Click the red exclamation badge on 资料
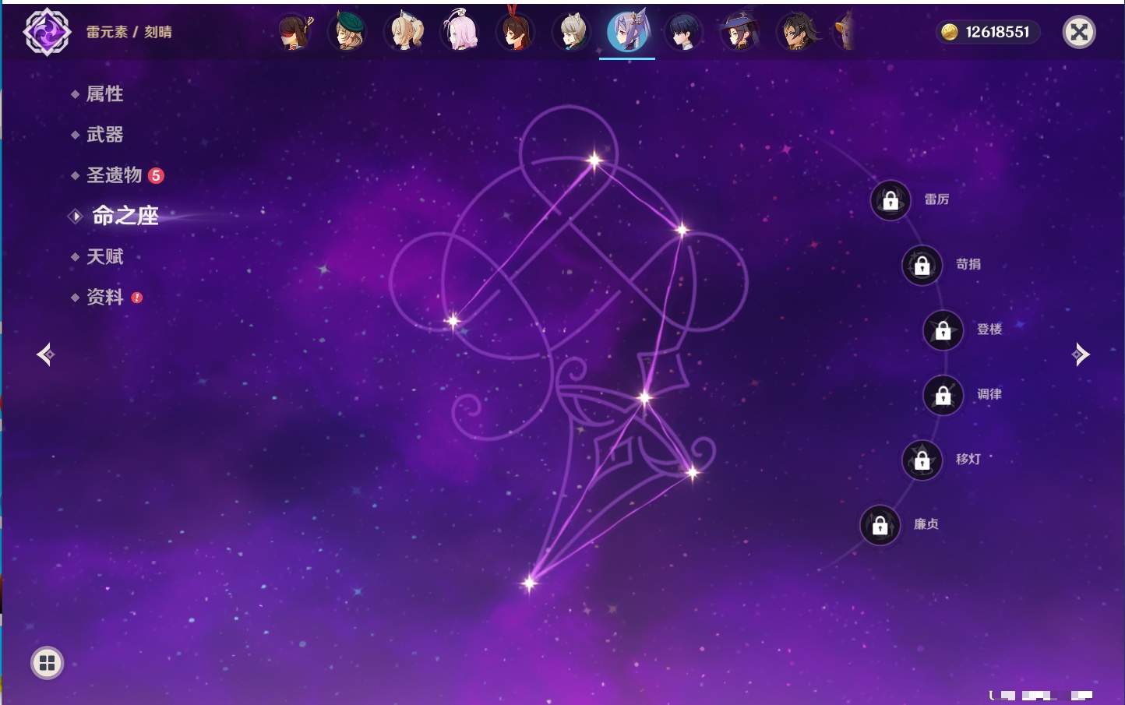 pyautogui.click(x=137, y=298)
